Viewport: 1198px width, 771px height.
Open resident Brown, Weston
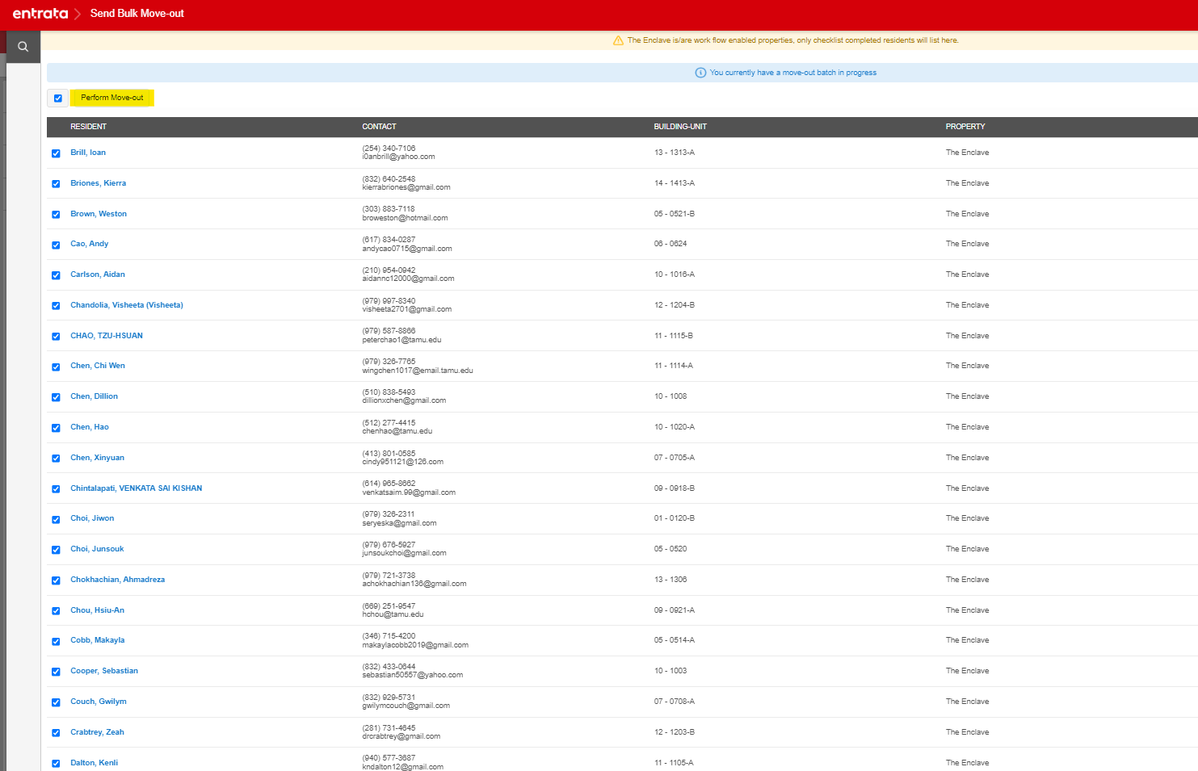pyautogui.click(x=99, y=214)
